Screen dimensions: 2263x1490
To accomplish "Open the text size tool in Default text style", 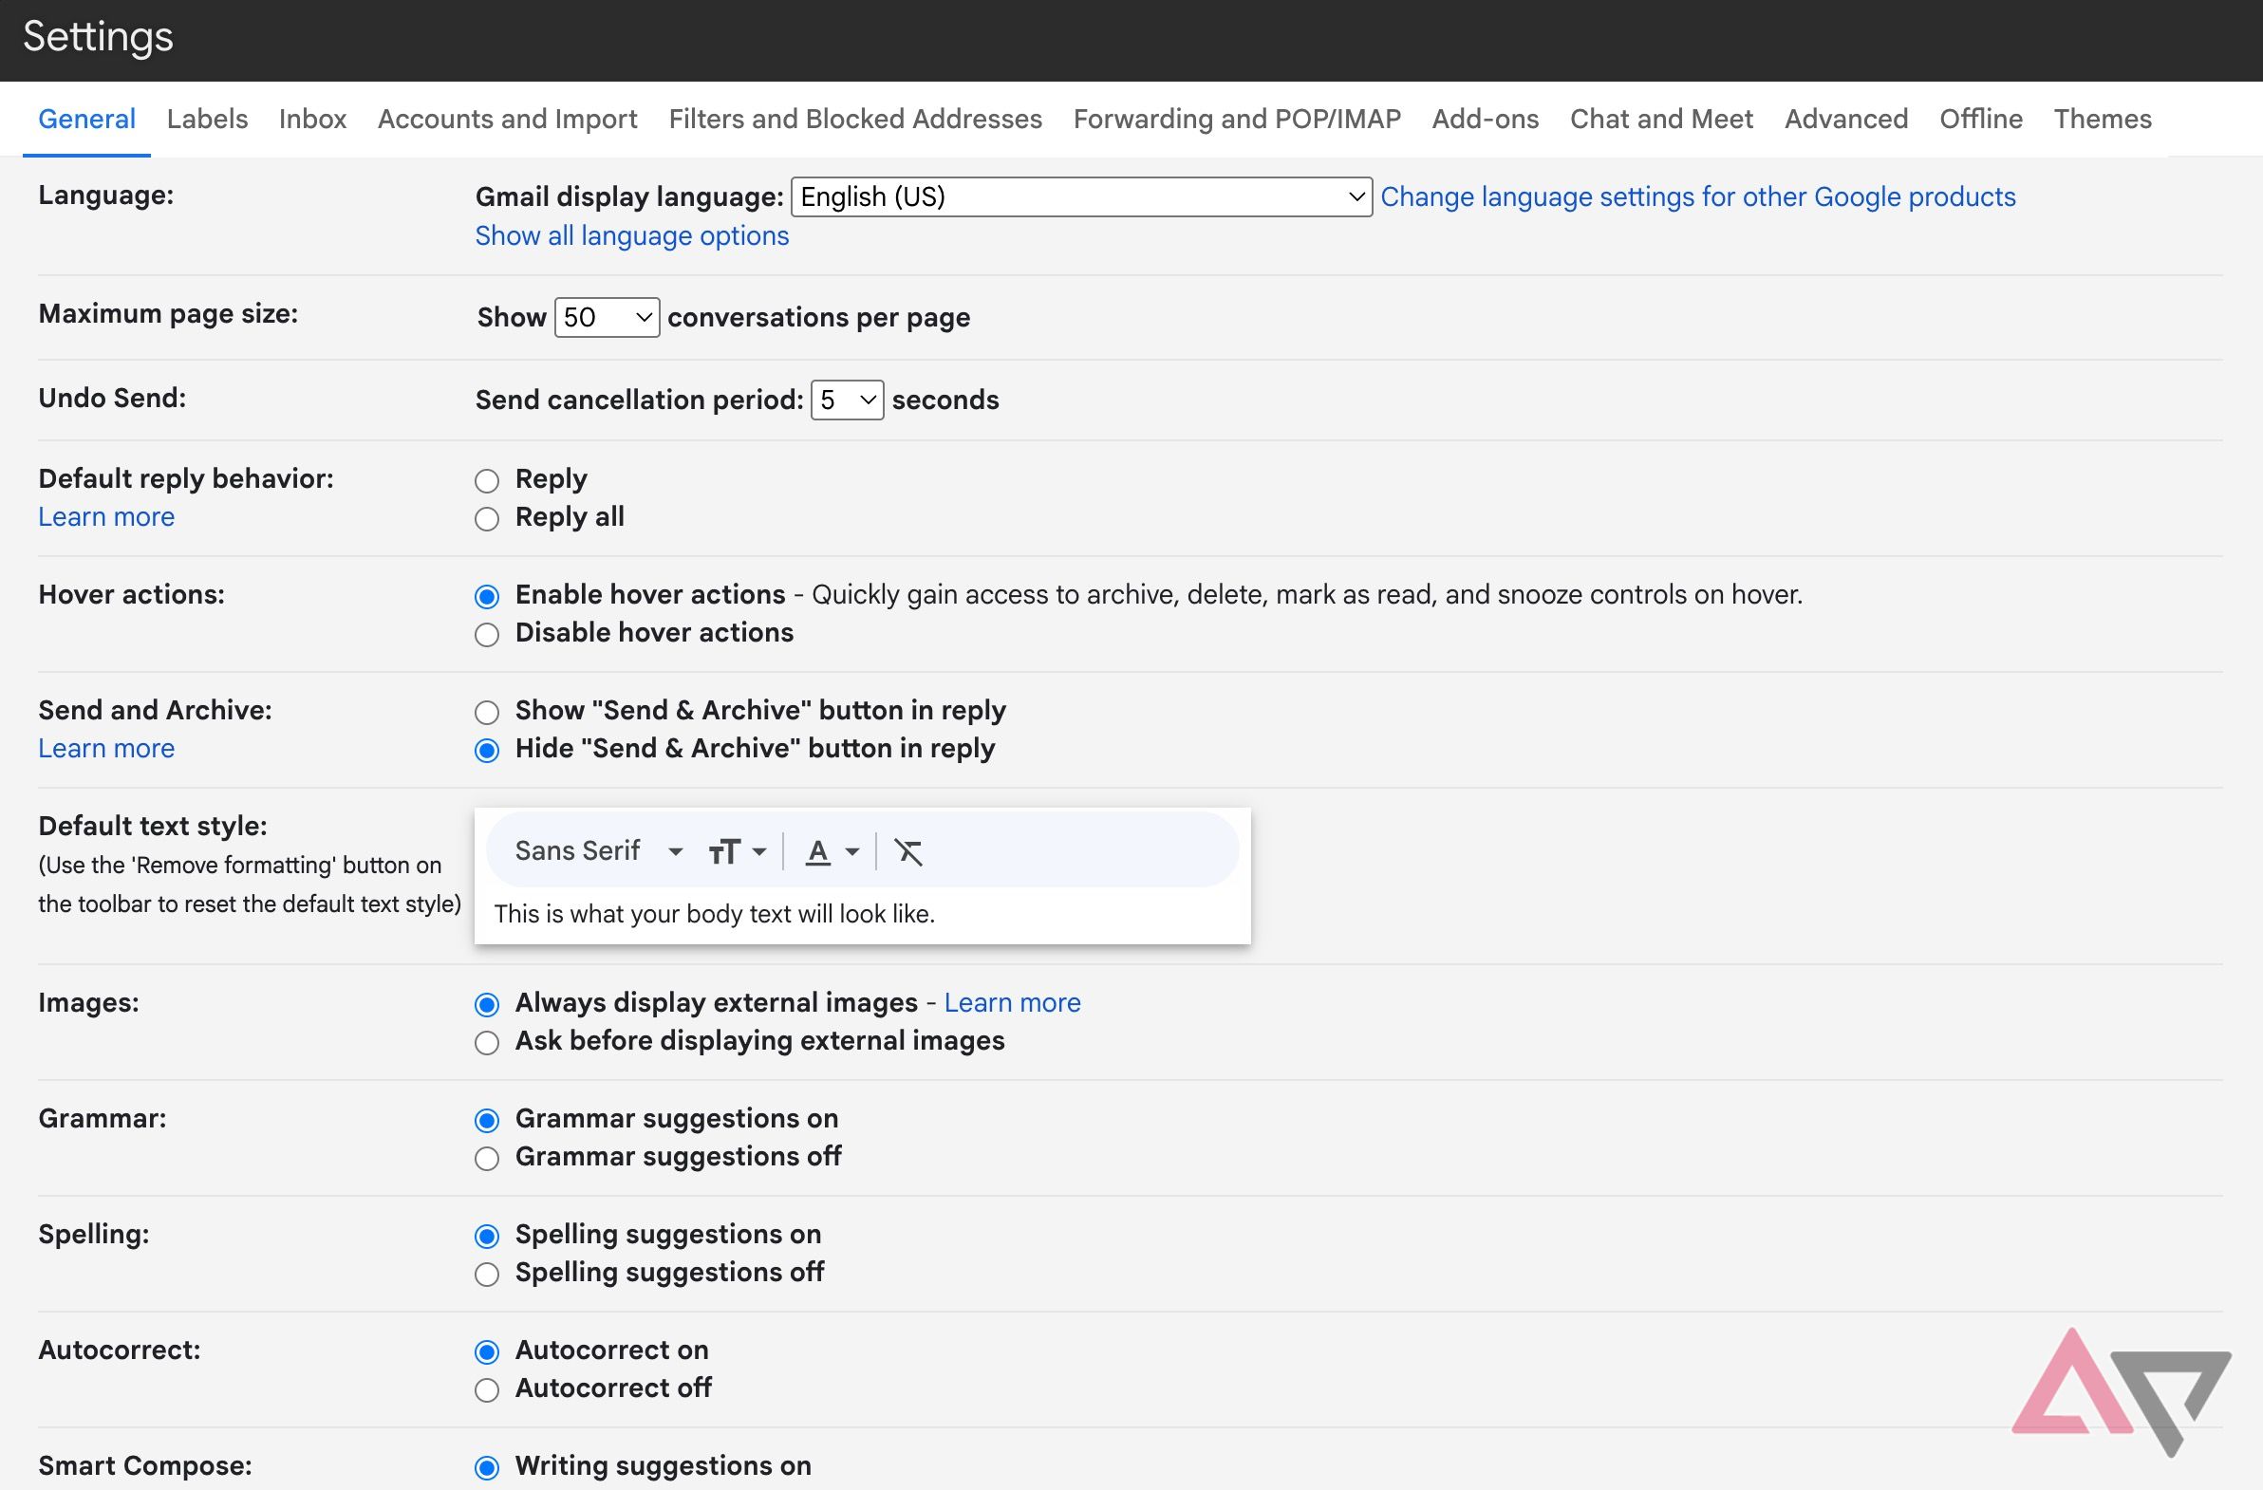I will coord(737,851).
